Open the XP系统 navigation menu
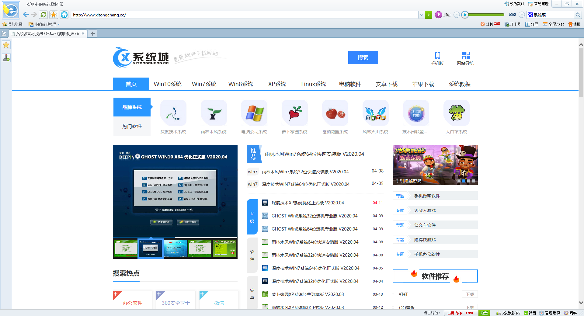The width and height of the screenshot is (584, 316). click(x=277, y=84)
